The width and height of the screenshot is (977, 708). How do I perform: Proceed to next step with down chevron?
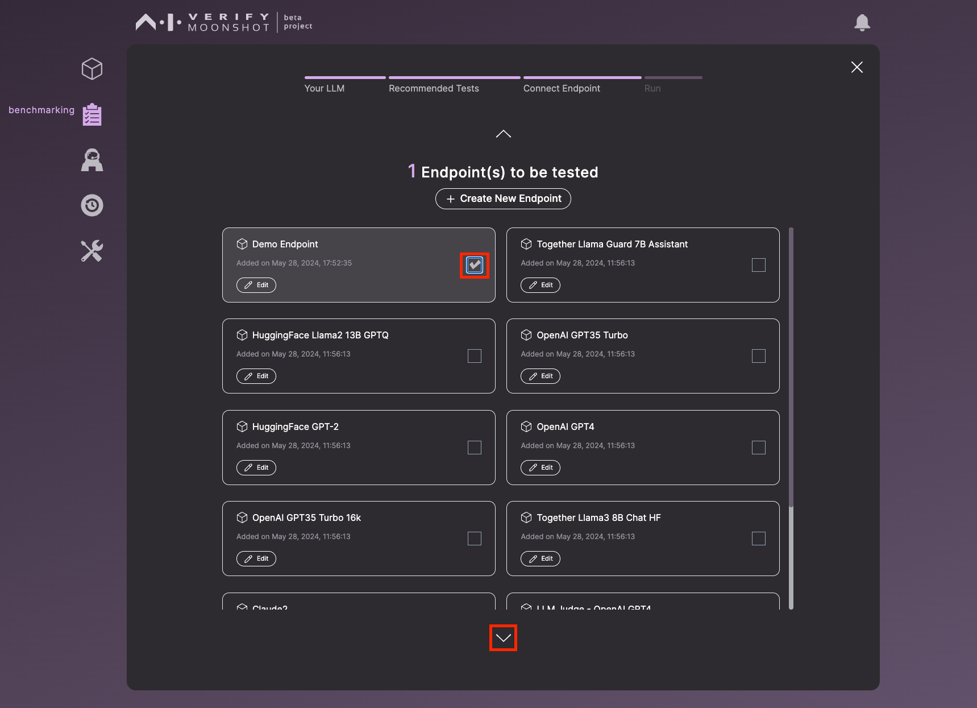point(503,638)
